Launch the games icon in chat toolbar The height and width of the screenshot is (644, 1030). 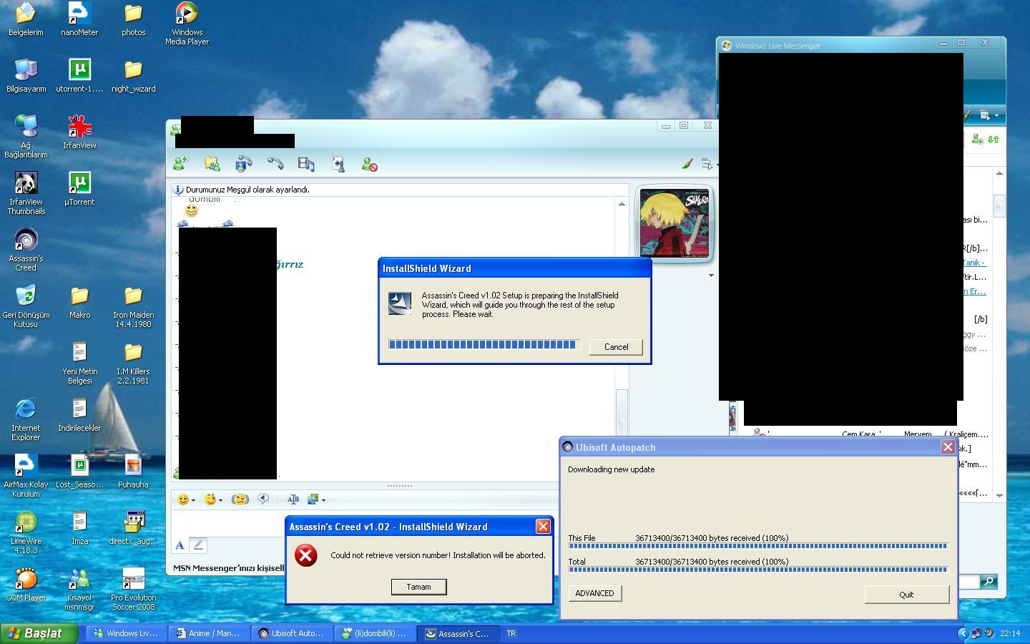(338, 164)
